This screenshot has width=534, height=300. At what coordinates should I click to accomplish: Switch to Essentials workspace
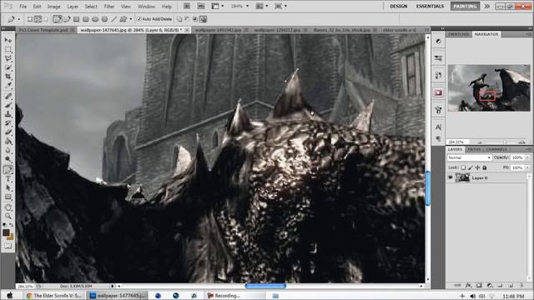pos(430,6)
